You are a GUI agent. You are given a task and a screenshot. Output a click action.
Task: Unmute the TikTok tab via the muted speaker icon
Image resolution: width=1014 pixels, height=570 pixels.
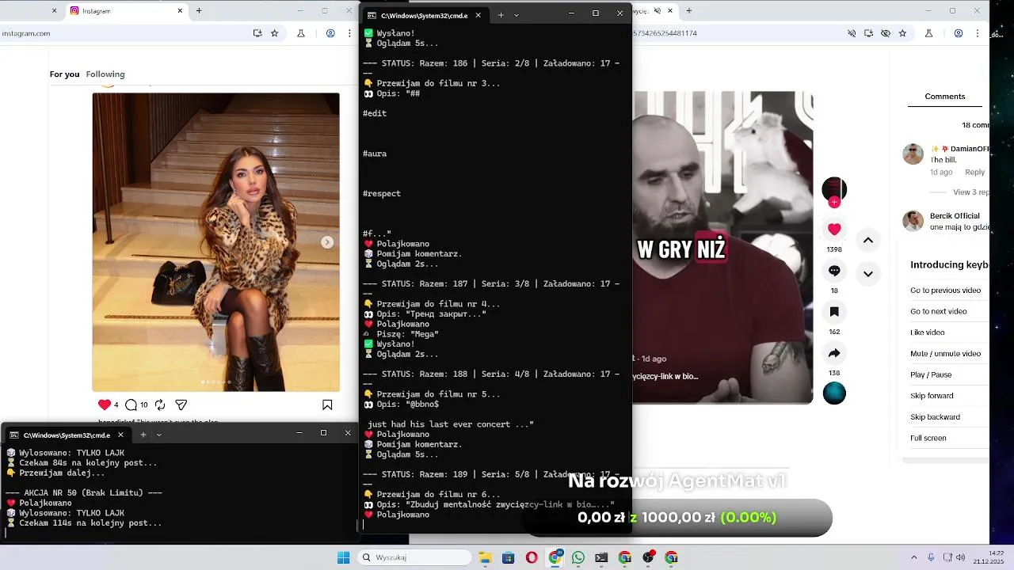coord(657,11)
